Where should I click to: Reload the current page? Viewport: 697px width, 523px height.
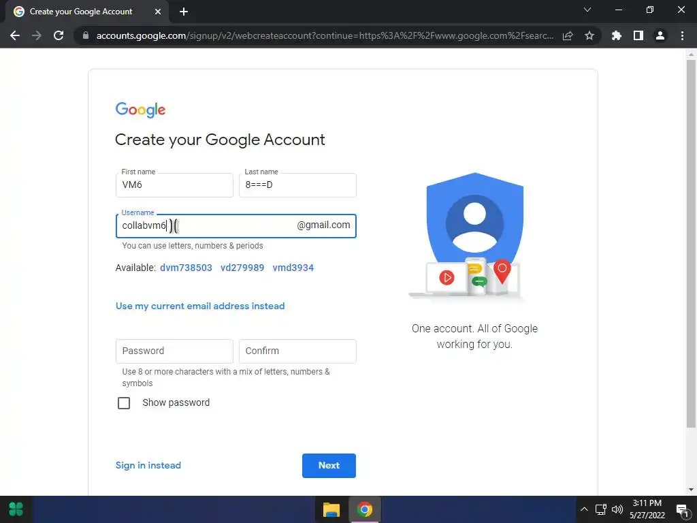coord(59,35)
